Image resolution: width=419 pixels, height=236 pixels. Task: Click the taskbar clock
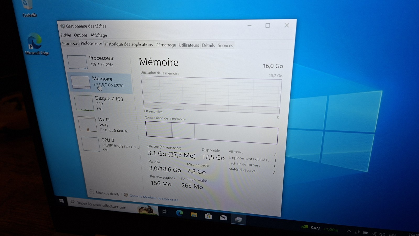[x=414, y=234]
